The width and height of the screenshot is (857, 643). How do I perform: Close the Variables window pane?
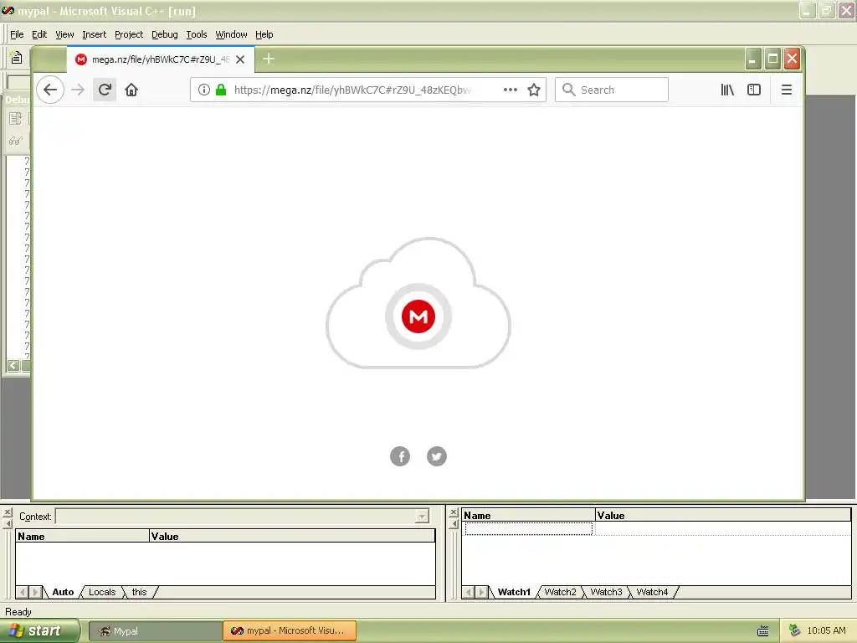(x=7, y=512)
